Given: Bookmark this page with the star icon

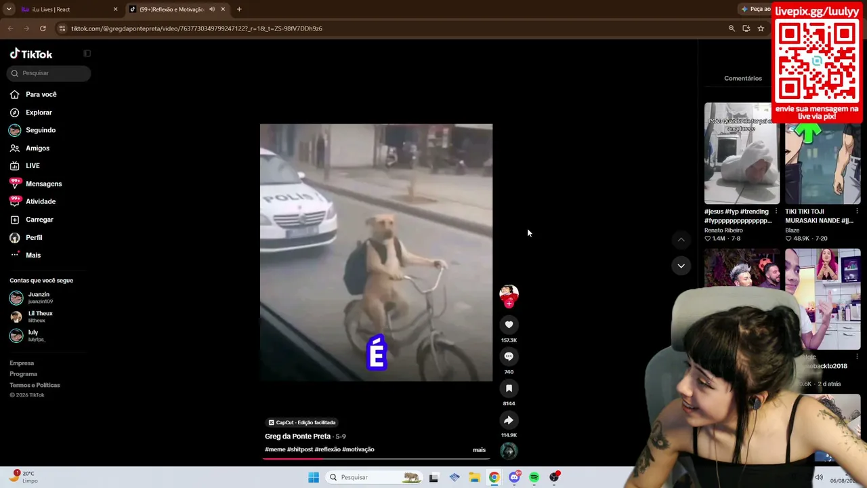Looking at the screenshot, I should pyautogui.click(x=761, y=28).
